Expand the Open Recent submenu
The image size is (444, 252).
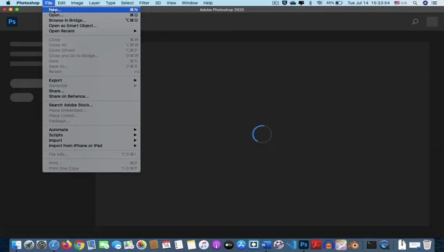tap(91, 31)
